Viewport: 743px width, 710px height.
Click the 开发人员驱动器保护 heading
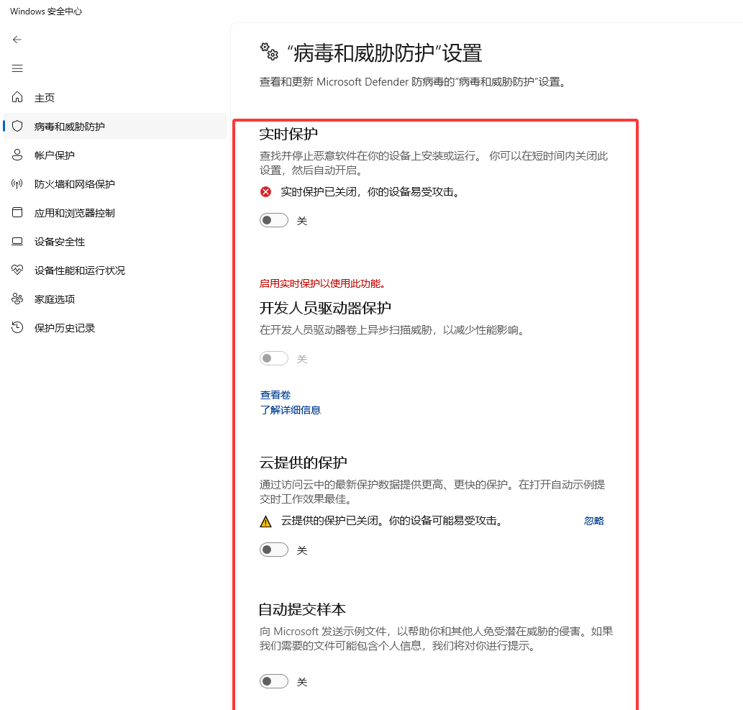pyautogui.click(x=325, y=308)
